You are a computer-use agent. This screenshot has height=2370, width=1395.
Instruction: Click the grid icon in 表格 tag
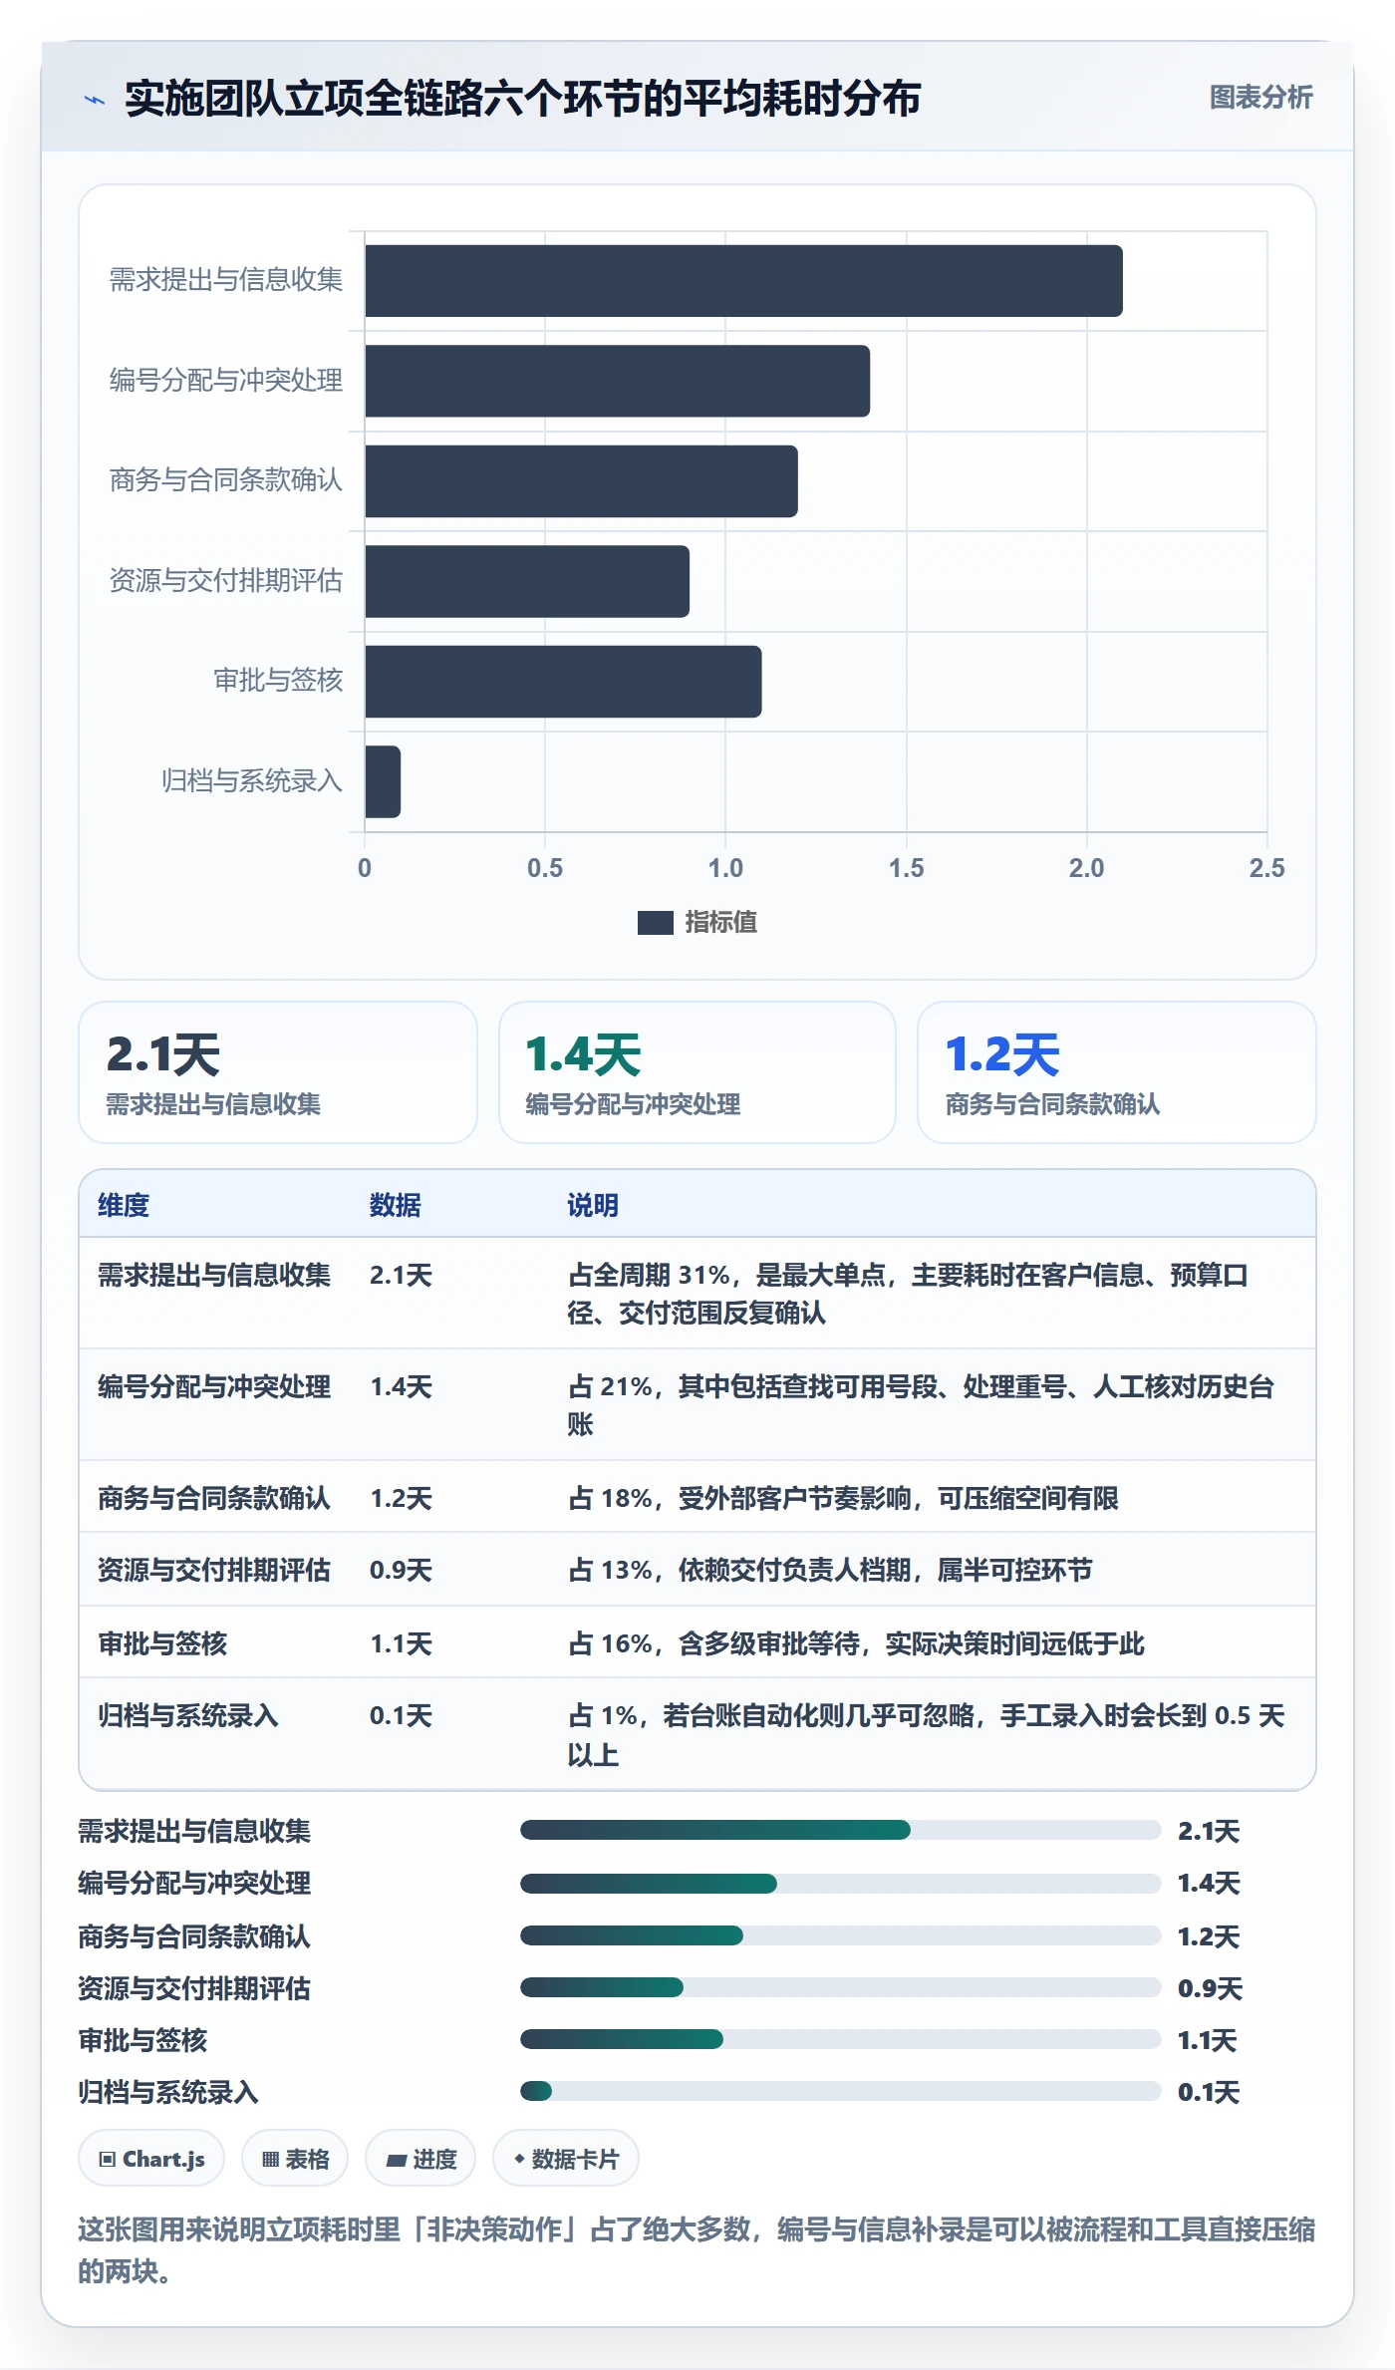coord(270,2160)
